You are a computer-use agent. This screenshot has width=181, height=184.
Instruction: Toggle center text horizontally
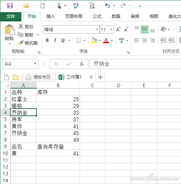pos(145,40)
